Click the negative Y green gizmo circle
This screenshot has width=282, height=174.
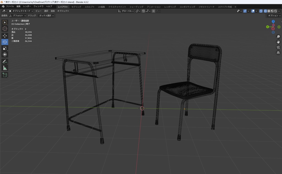point(279,27)
